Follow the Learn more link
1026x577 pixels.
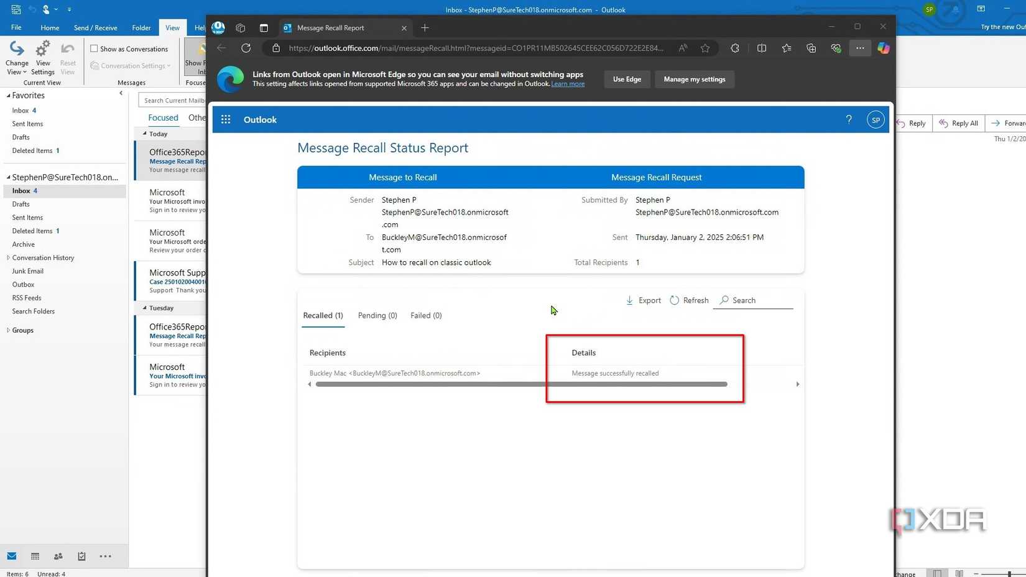click(x=568, y=84)
